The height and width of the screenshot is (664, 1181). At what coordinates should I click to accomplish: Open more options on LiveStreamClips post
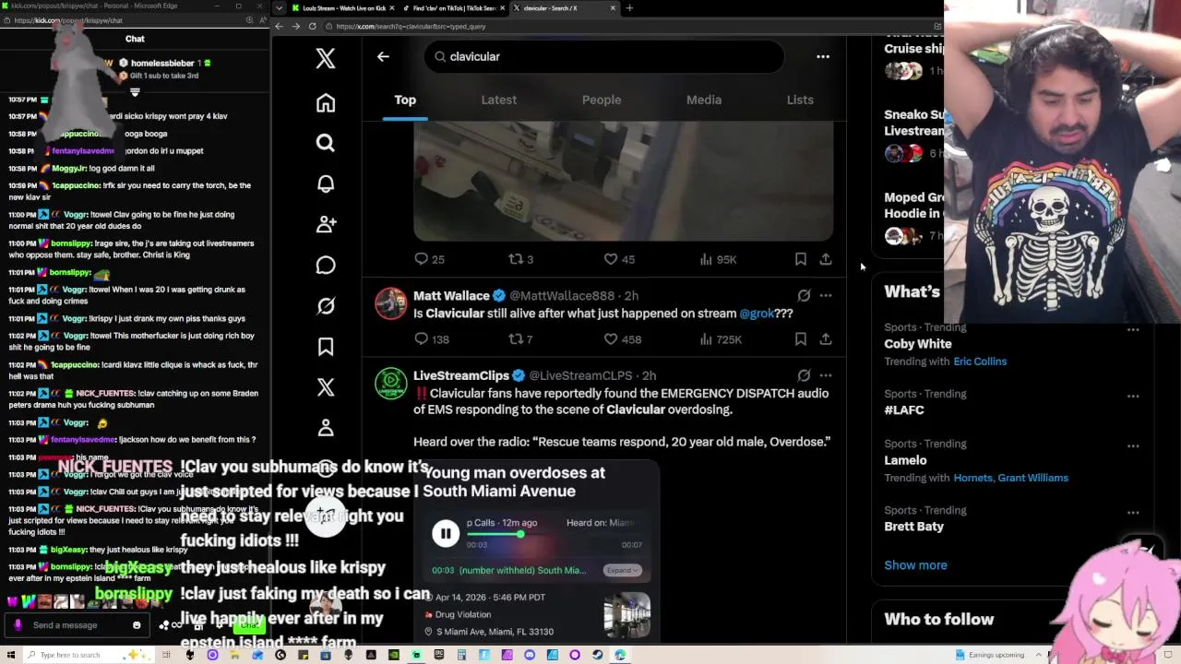825,375
